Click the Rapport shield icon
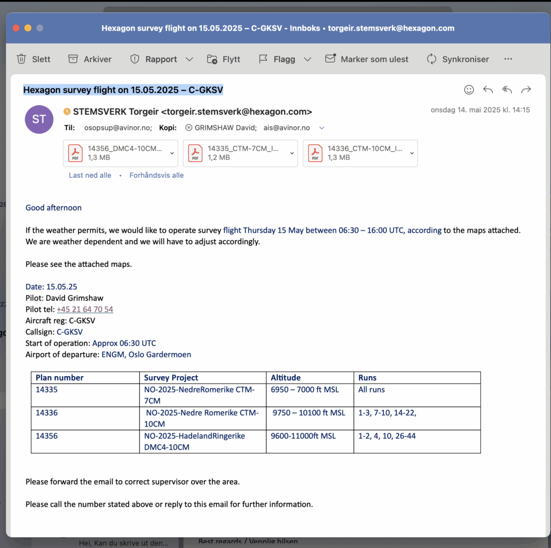 [x=135, y=59]
